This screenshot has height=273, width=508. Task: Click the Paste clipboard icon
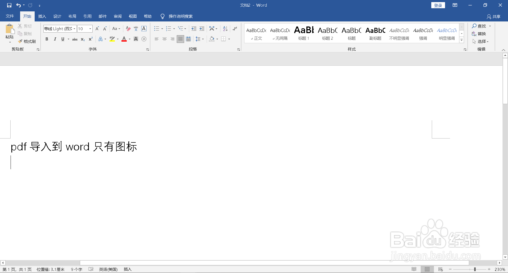pyautogui.click(x=10, y=29)
